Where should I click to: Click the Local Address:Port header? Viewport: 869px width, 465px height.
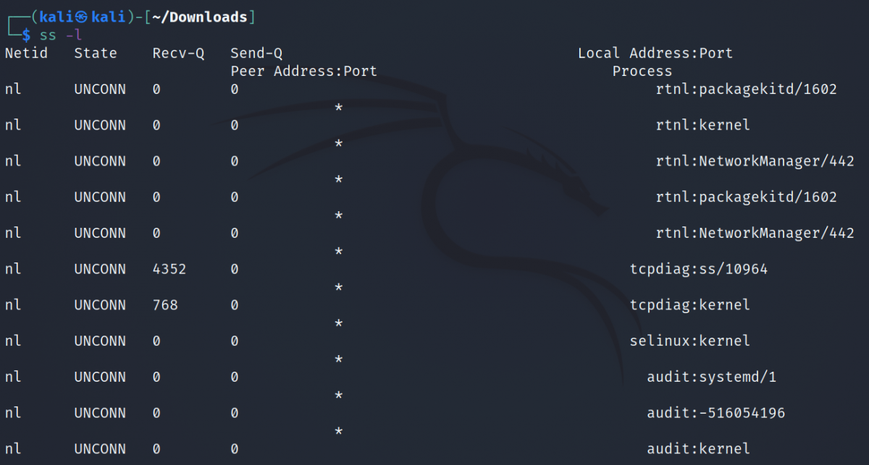655,53
